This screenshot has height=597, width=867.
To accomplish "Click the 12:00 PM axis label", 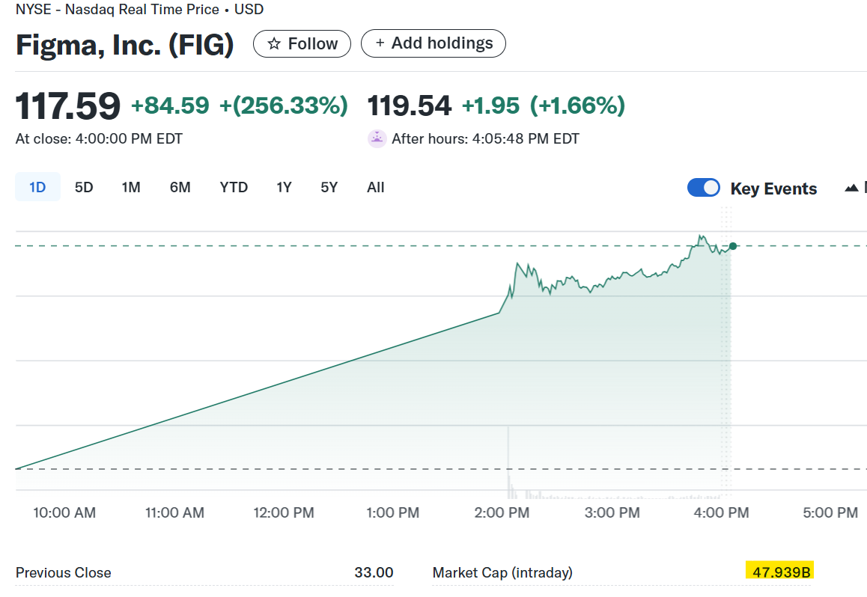I will [284, 512].
